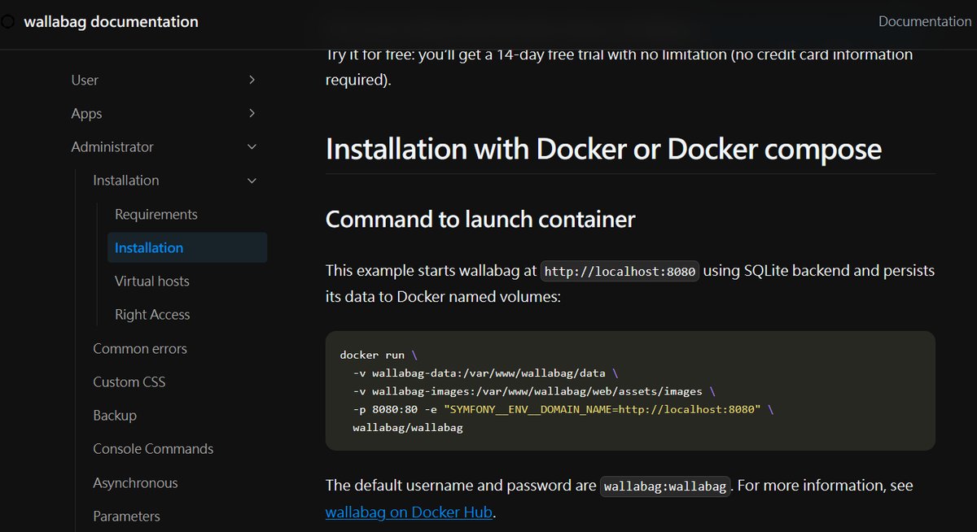This screenshot has height=532, width=977.
Task: Open the Parameters sidebar entry
Action: (x=126, y=516)
